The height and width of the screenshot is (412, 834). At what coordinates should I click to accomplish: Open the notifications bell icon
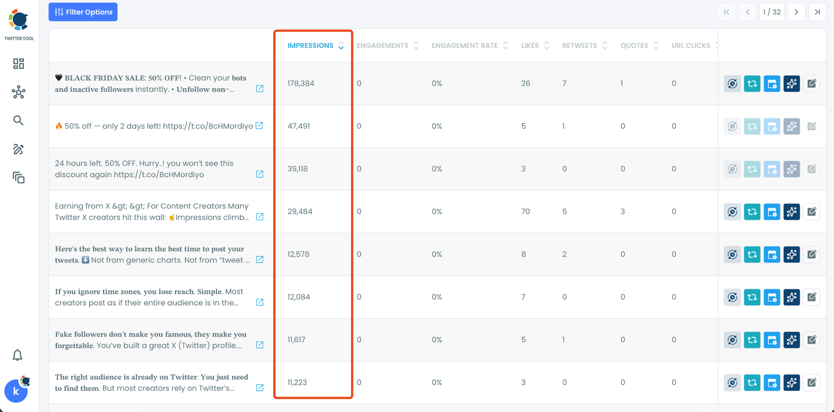pos(18,355)
